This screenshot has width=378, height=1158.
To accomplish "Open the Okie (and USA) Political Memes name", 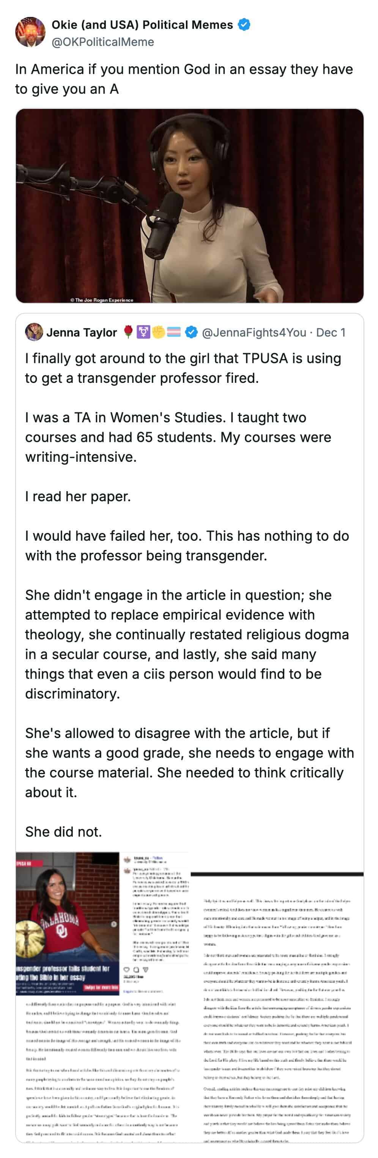I will point(142,25).
